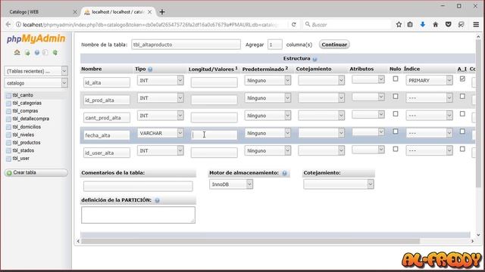Reload the page with refresh icon
The height and width of the screenshot is (272, 485).
293,24
